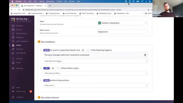Close the Alert Regression tab
183x103 pixels.
pyautogui.click(x=45, y=6)
